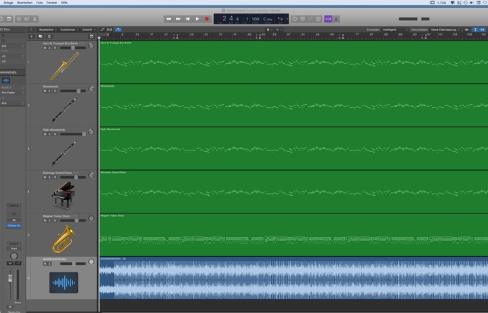The image size is (488, 313).
Task: Solo the Woodwinds track
Action: click(49, 91)
